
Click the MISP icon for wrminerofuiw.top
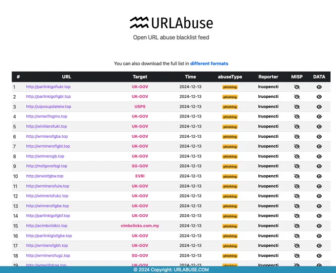click(x=297, y=186)
